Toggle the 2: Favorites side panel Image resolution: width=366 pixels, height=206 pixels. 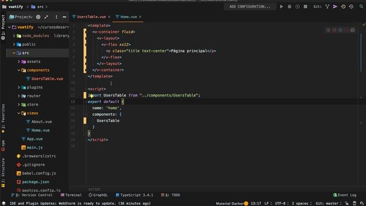tap(3, 118)
